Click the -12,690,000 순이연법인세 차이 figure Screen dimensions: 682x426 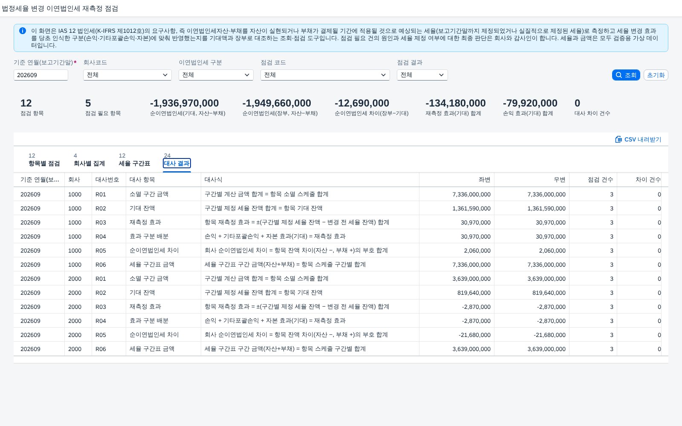(x=362, y=103)
